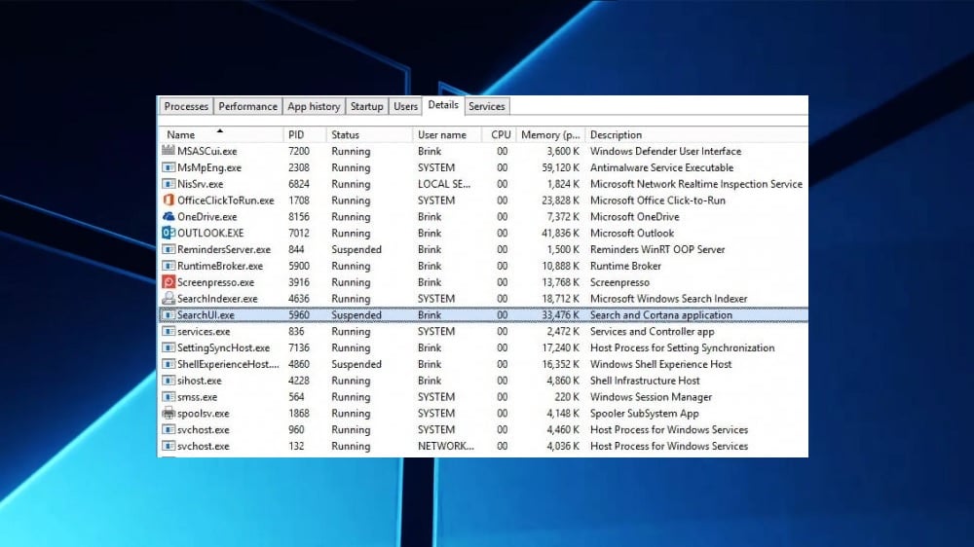Click PID value 5960

299,314
